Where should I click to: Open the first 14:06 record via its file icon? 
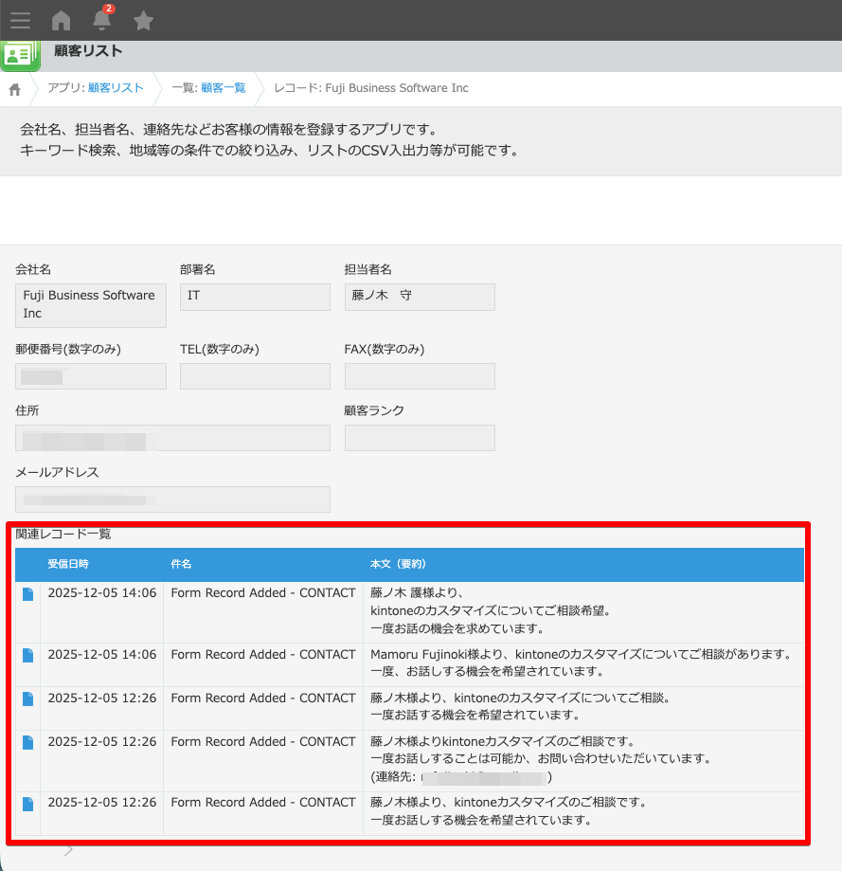[27, 593]
